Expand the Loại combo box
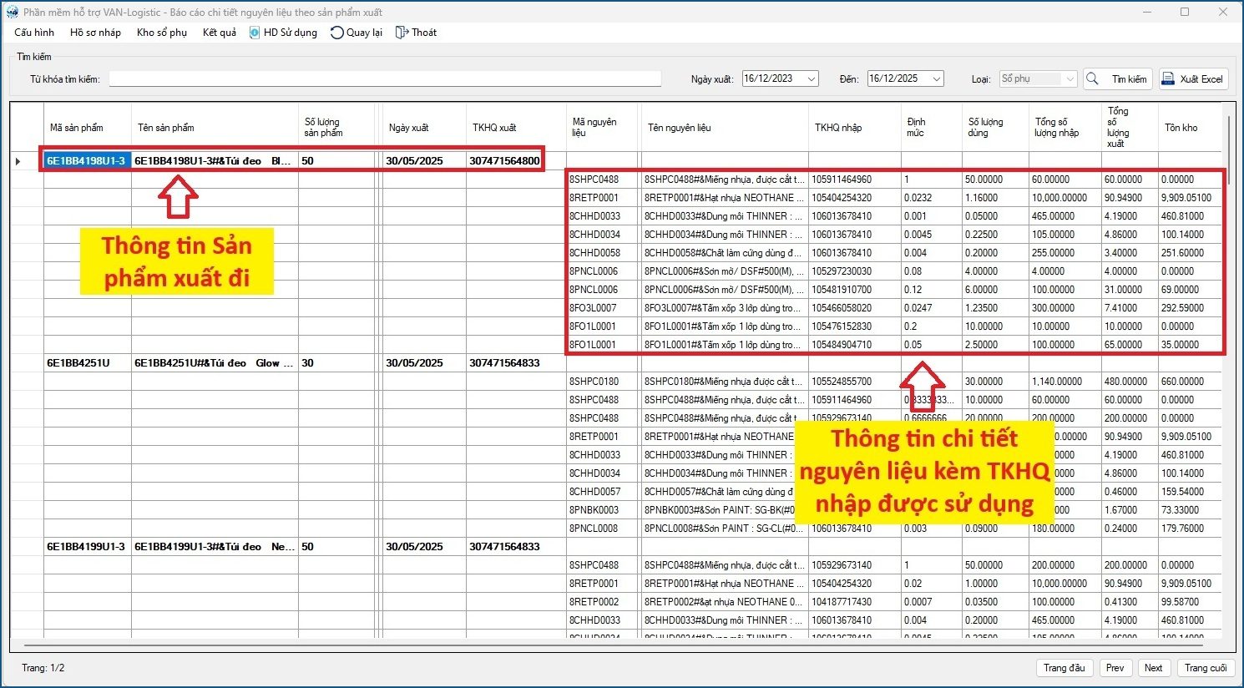The width and height of the screenshot is (1244, 688). (1070, 79)
